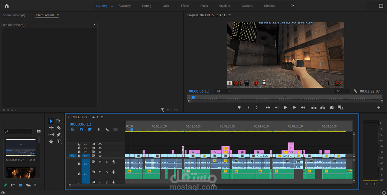Open timeline sequence panel menu
387x195 pixels.
102,117
